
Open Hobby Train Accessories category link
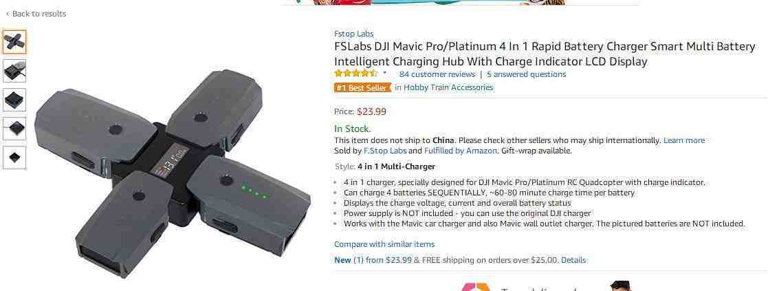(x=448, y=87)
